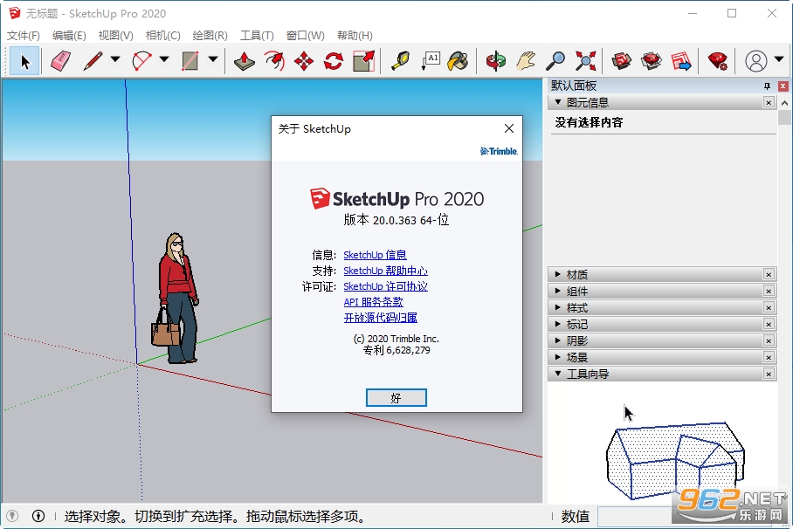Select the Rotate tool

tap(334, 61)
